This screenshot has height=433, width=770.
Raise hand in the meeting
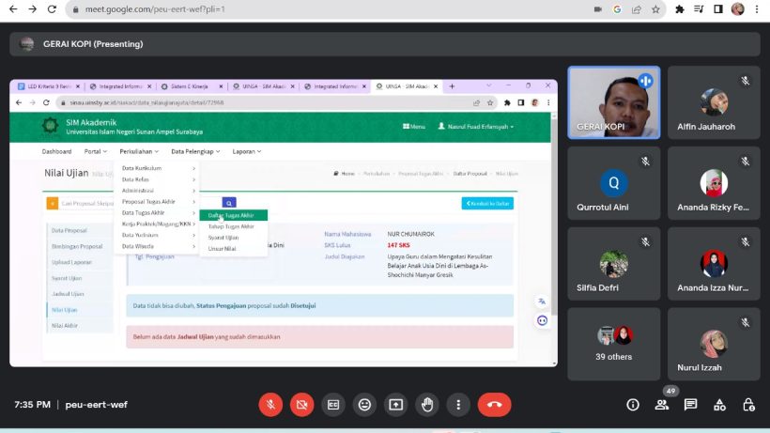click(427, 405)
